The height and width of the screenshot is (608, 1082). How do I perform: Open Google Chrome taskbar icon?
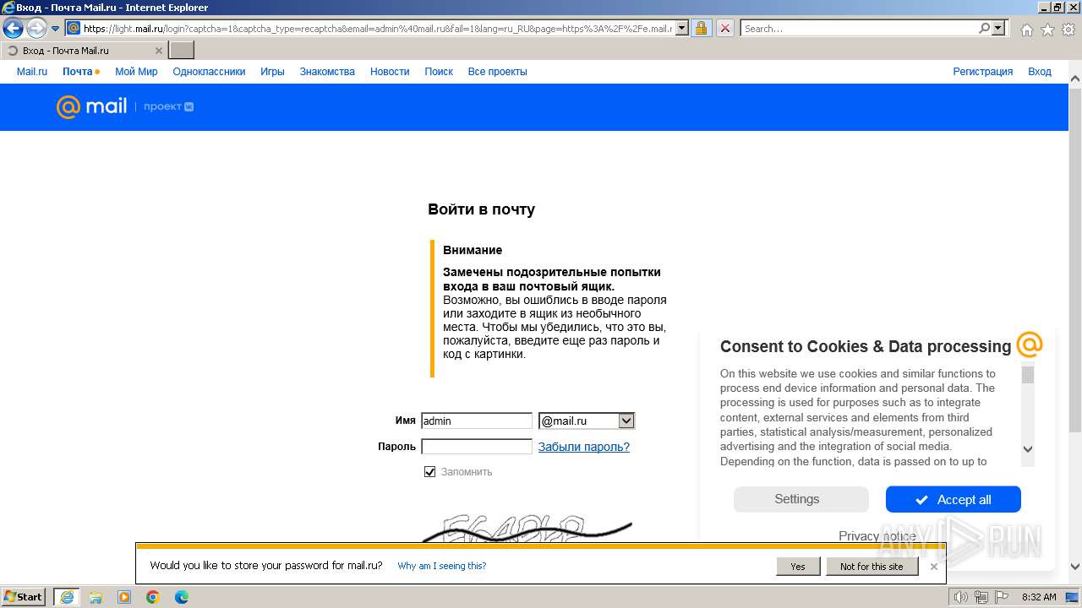153,597
